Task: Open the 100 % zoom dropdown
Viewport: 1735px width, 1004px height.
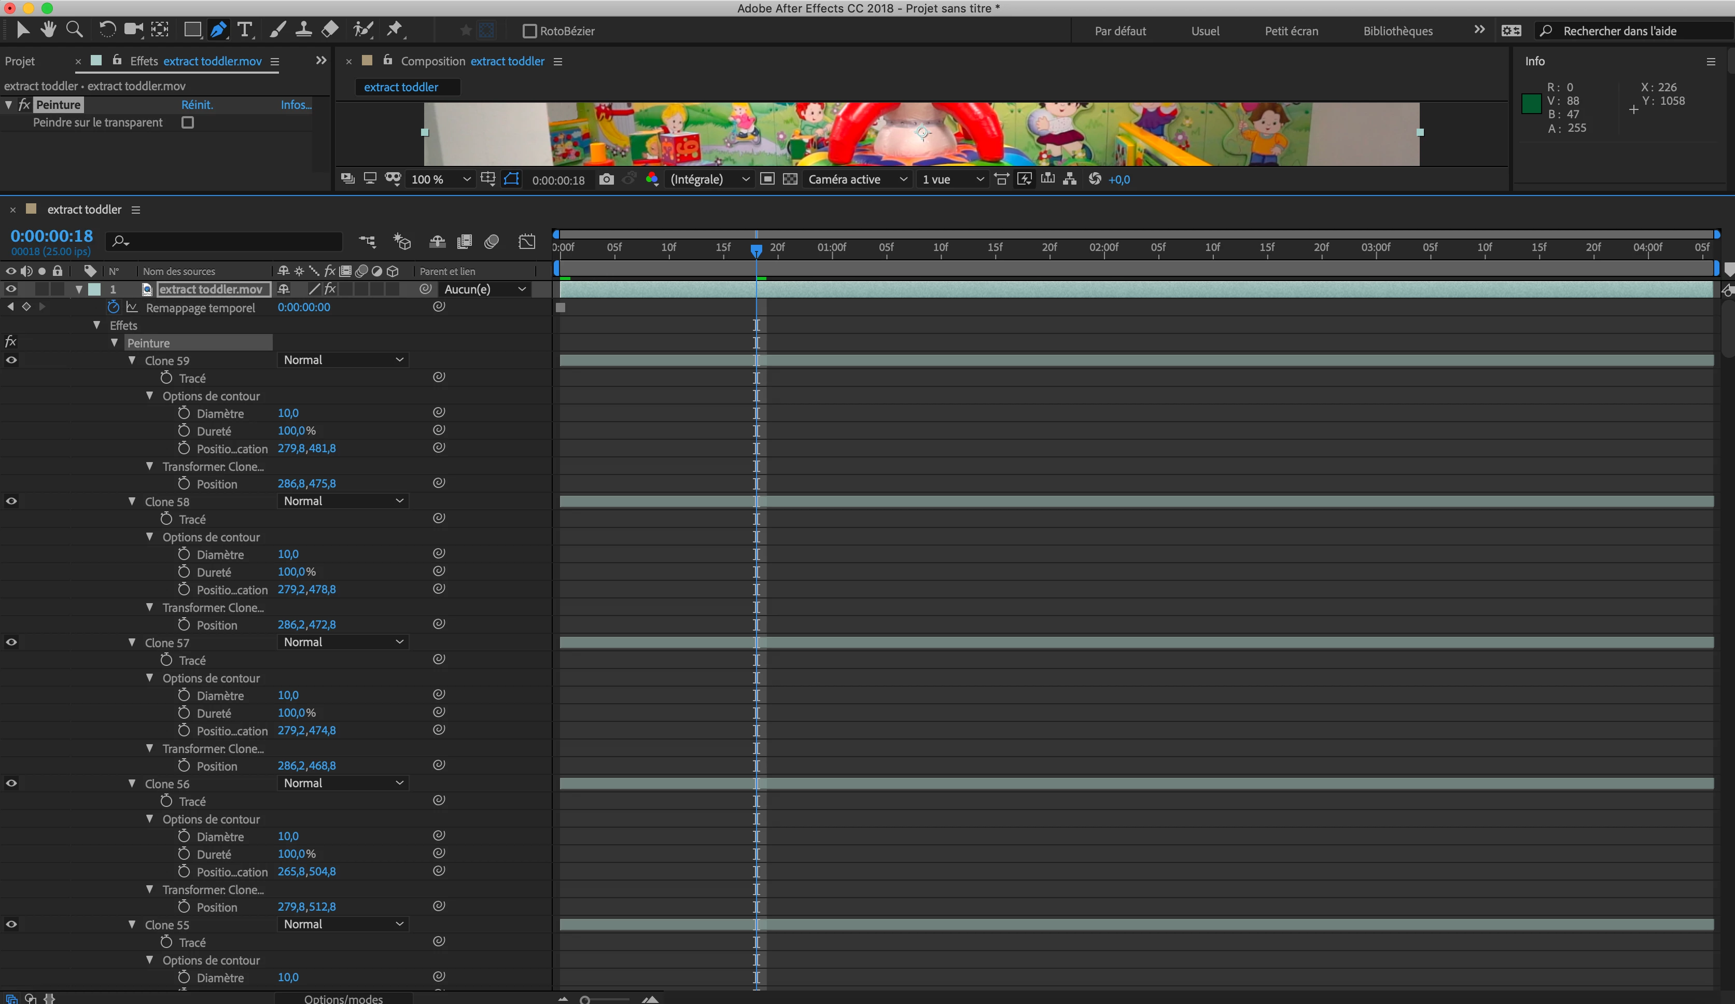Action: 441,179
